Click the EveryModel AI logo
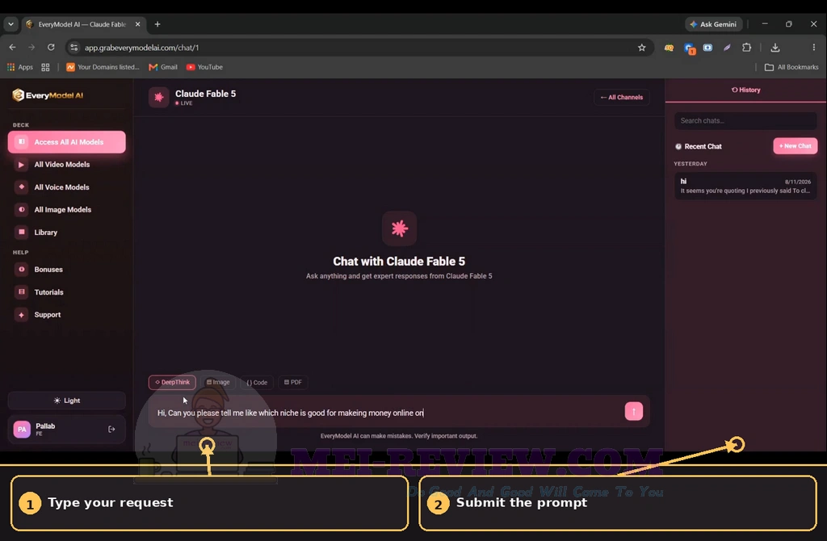Viewport: 827px width, 541px height. click(x=48, y=95)
